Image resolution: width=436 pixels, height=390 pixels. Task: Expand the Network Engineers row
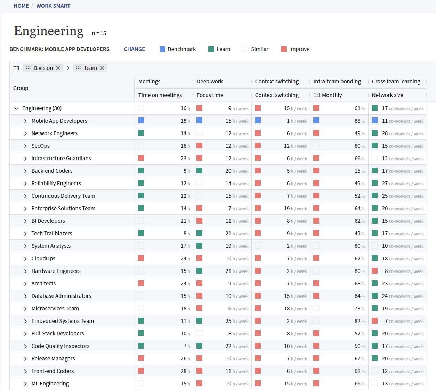tap(25, 133)
